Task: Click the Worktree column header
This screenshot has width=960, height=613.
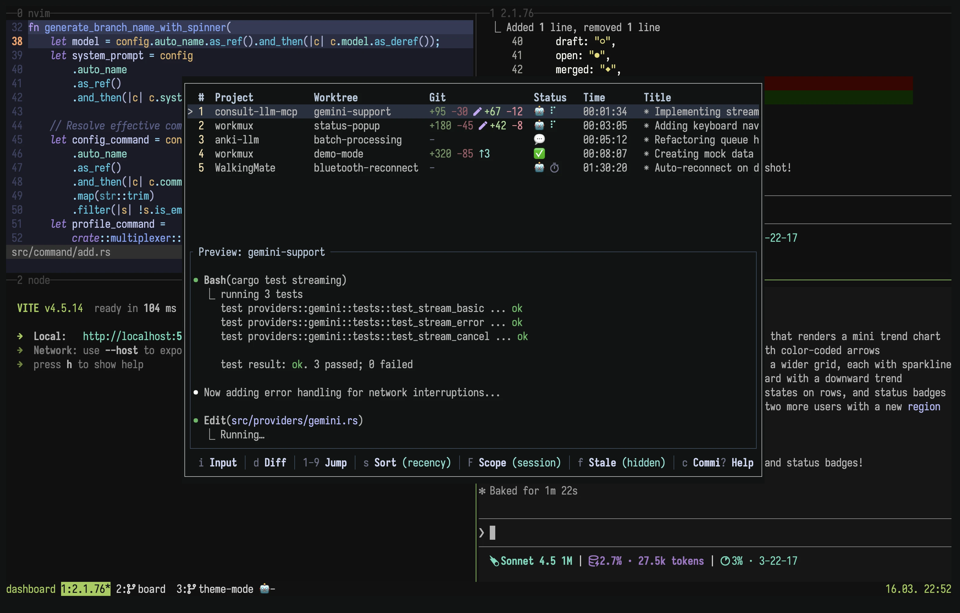Action: (x=336, y=97)
